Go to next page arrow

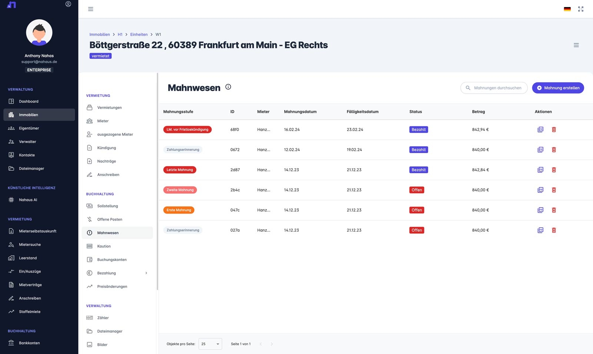tap(272, 344)
